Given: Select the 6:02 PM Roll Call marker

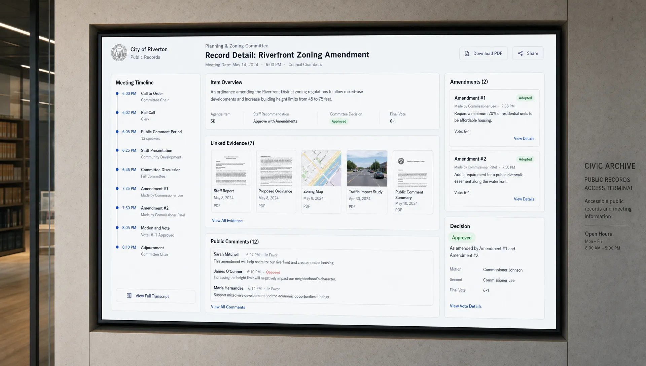Looking at the screenshot, I should click(117, 112).
